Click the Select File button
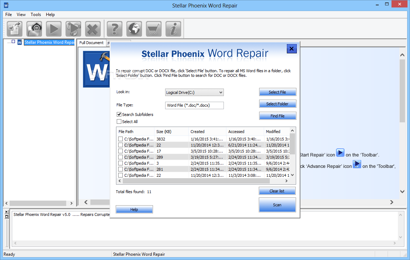This screenshot has height=260, width=410. 278,92
